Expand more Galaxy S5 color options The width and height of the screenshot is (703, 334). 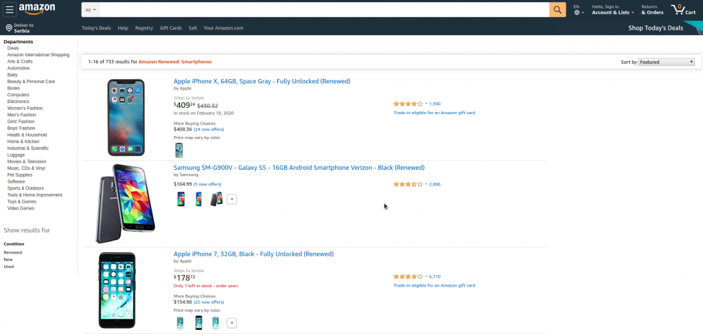232,199
